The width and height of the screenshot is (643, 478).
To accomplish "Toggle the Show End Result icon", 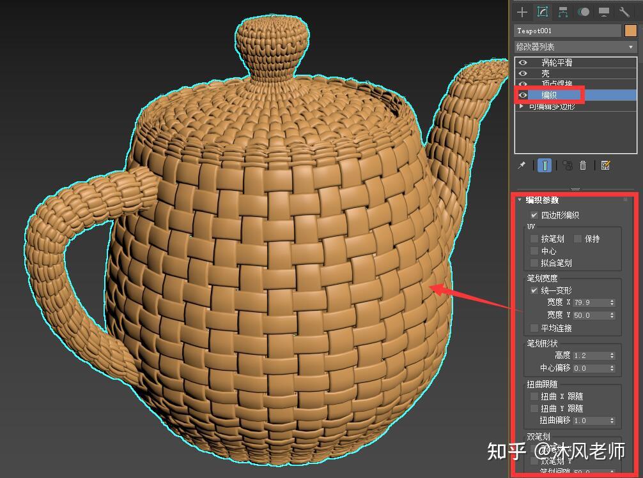I will click(545, 165).
